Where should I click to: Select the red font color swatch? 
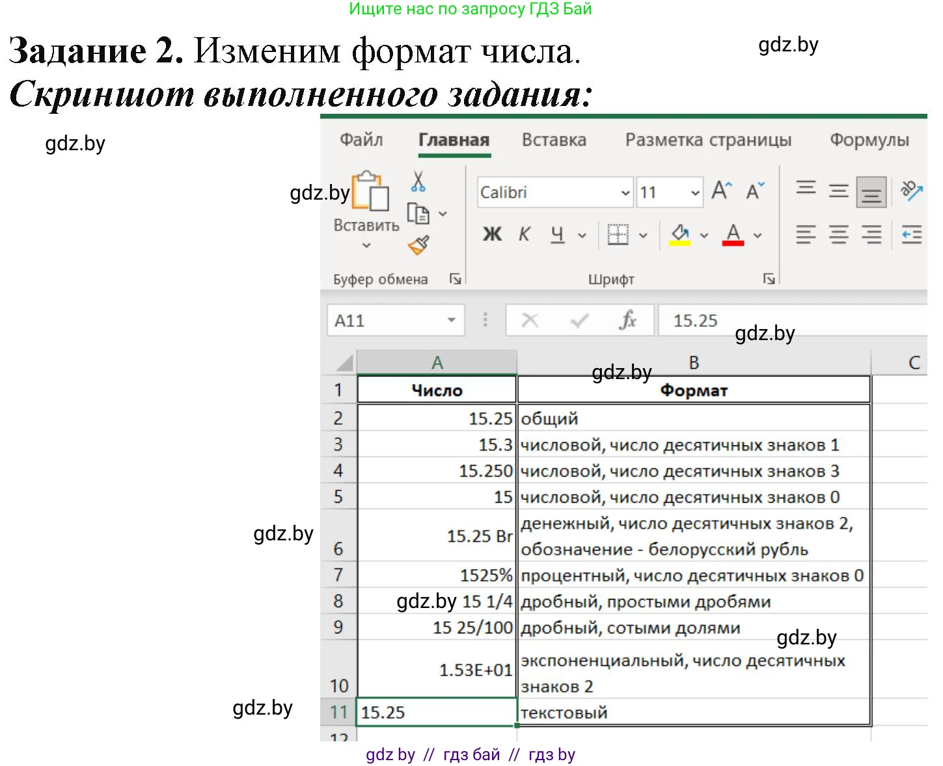[733, 244]
